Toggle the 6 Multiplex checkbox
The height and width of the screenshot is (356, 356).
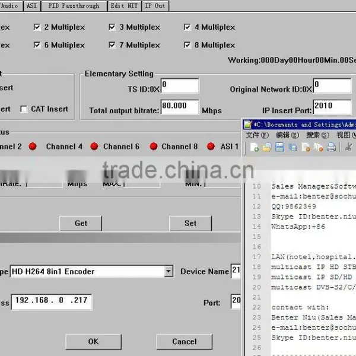[37, 45]
